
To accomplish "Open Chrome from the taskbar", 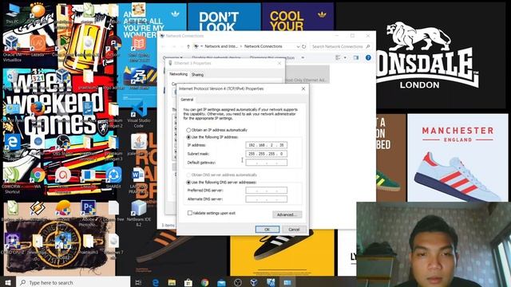I will click(x=204, y=282).
